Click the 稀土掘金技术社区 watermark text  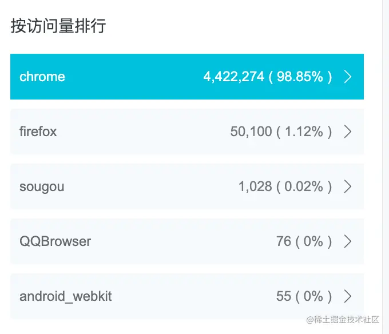click(343, 320)
